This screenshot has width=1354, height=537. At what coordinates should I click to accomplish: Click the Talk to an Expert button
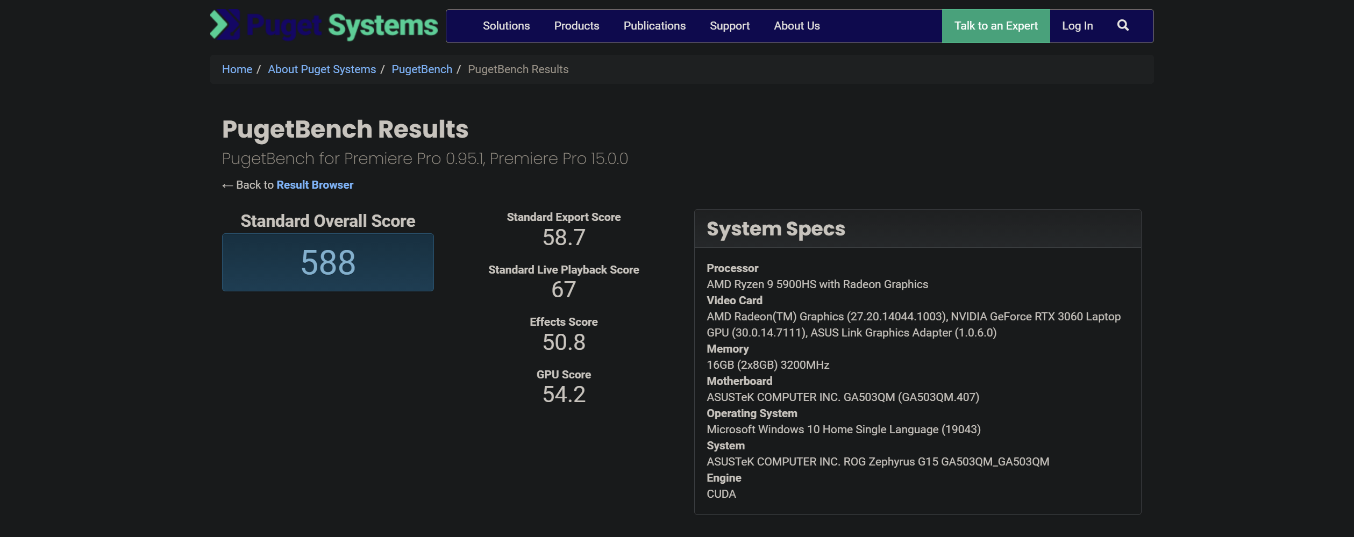tap(996, 26)
